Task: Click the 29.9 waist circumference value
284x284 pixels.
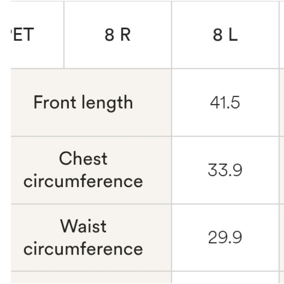Action: [x=225, y=238]
